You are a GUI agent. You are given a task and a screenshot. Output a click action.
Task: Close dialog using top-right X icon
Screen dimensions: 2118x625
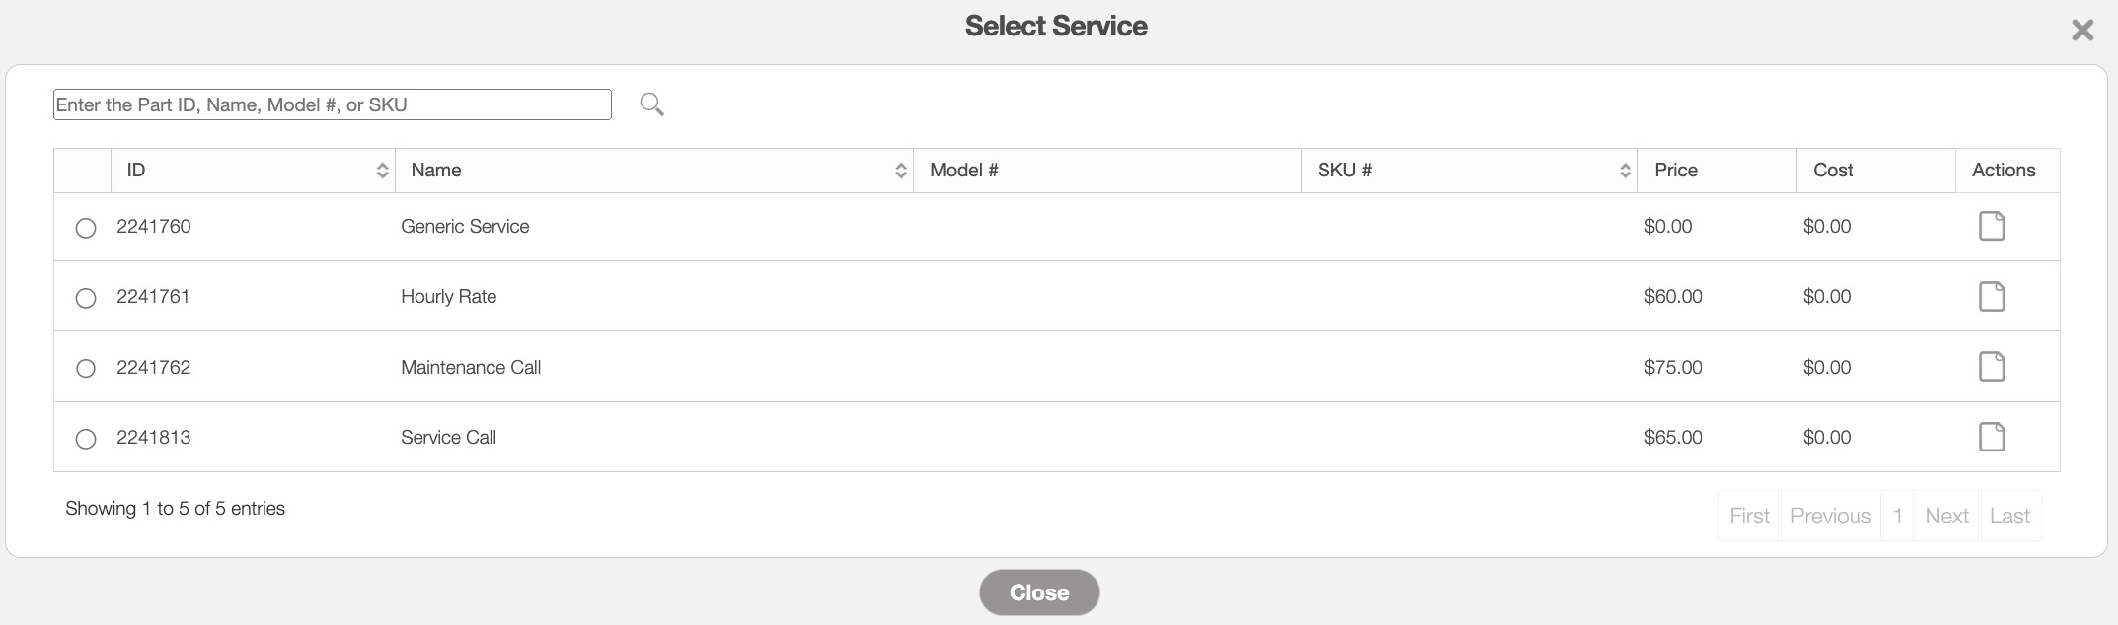pyautogui.click(x=2082, y=31)
